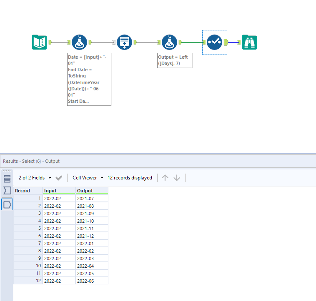The image size is (316, 301).
Task: Click the Input column header
Action: tap(59, 191)
